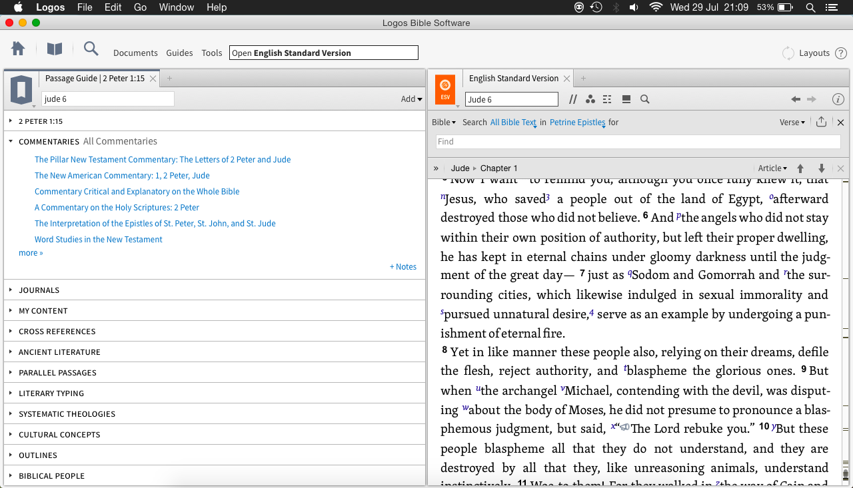853x488 pixels.
Task: Open the interlinear display icon
Action: tap(607, 99)
